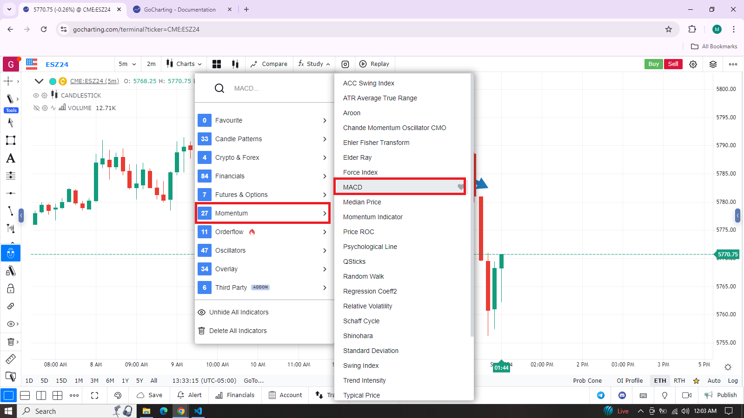Image resolution: width=744 pixels, height=418 pixels.
Task: Open the video camera icon
Action: point(686,395)
